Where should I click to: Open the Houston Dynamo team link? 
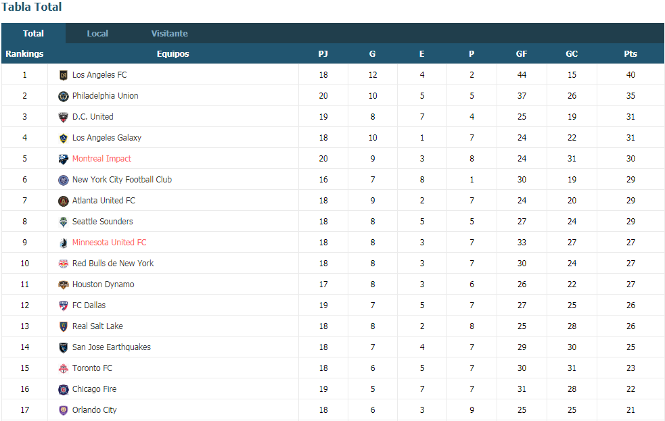(x=103, y=284)
